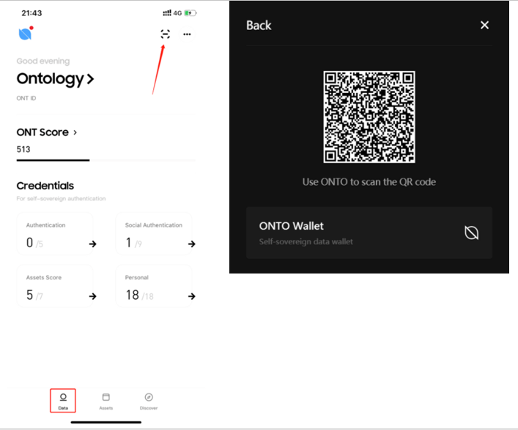Open the QR scan icon
The width and height of the screenshot is (518, 430).
pyautogui.click(x=165, y=34)
